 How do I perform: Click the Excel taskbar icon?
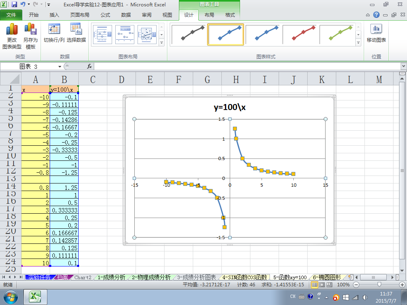tap(35, 297)
